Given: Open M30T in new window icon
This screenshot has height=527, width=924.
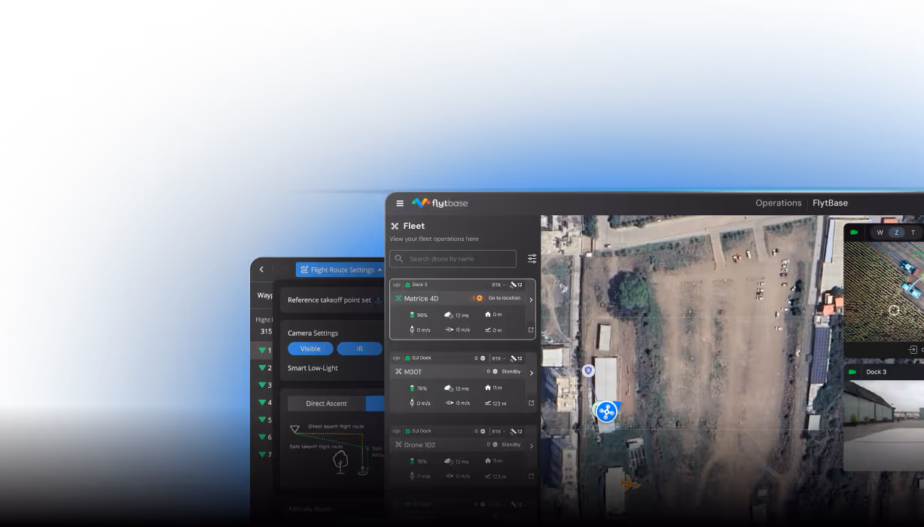Looking at the screenshot, I should click(x=531, y=403).
